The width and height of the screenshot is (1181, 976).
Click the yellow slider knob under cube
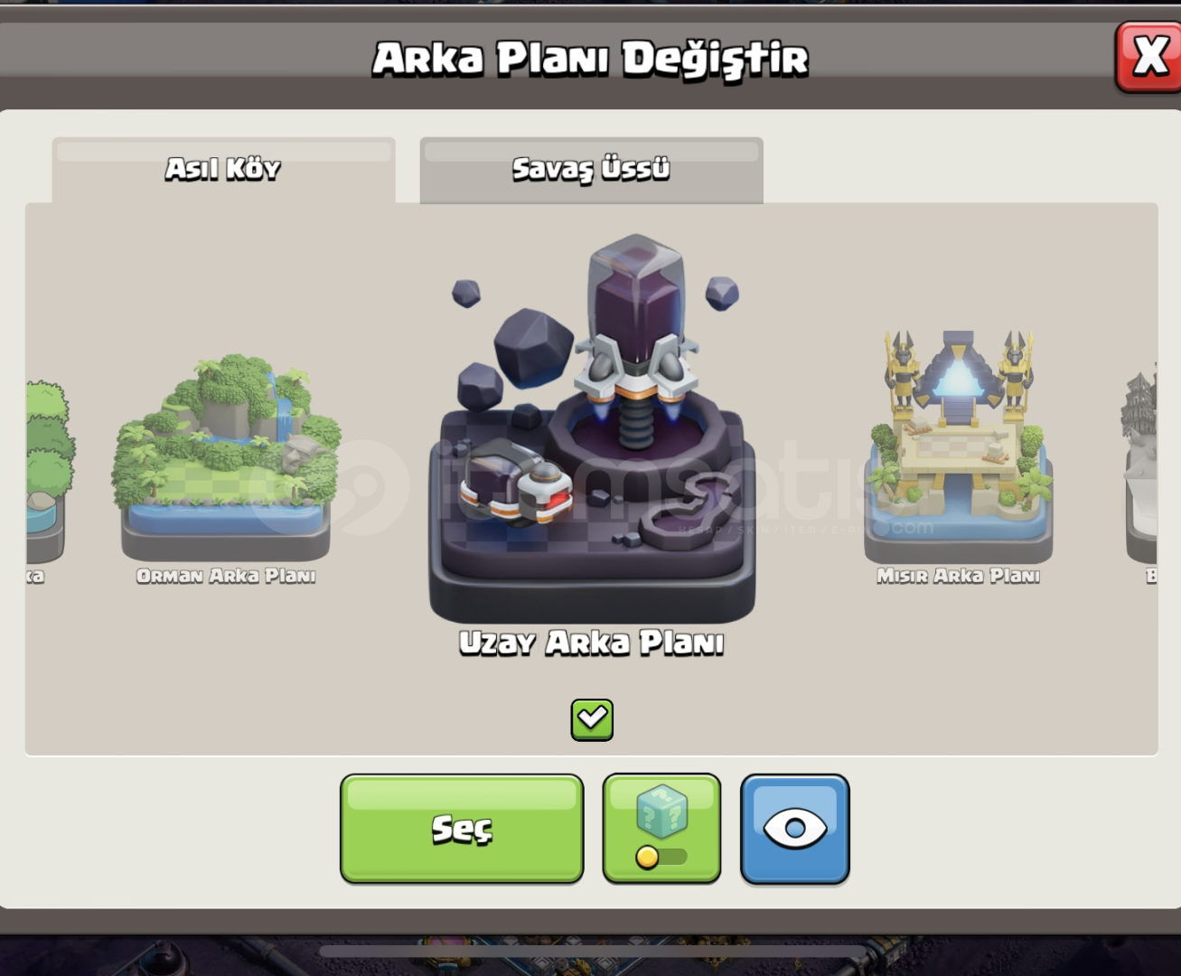pyautogui.click(x=647, y=857)
